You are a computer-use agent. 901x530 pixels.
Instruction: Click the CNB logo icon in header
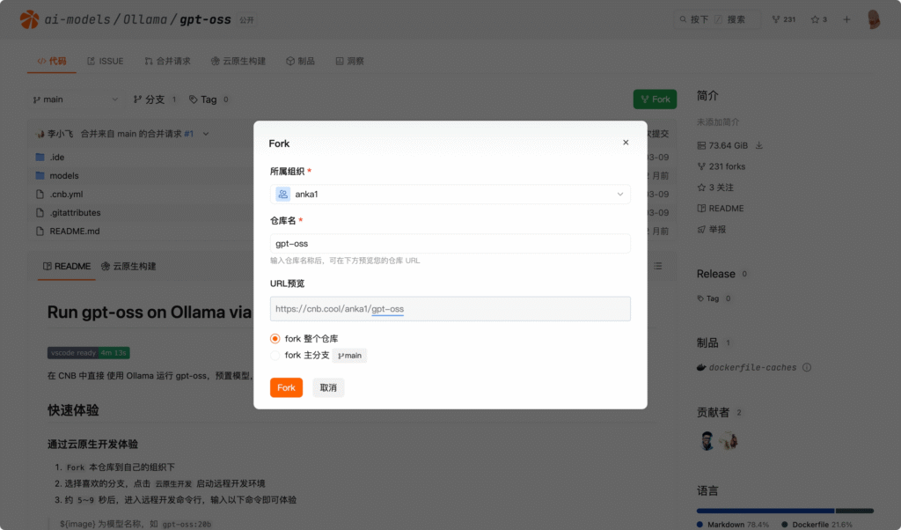pos(29,19)
